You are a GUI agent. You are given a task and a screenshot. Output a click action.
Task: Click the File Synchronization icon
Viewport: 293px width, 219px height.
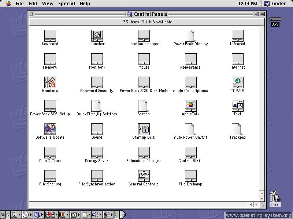(97, 176)
